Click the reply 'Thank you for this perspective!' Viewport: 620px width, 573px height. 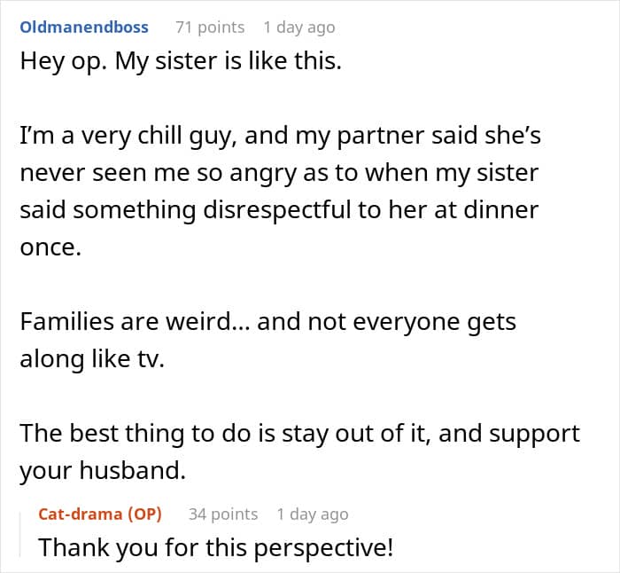(x=216, y=547)
